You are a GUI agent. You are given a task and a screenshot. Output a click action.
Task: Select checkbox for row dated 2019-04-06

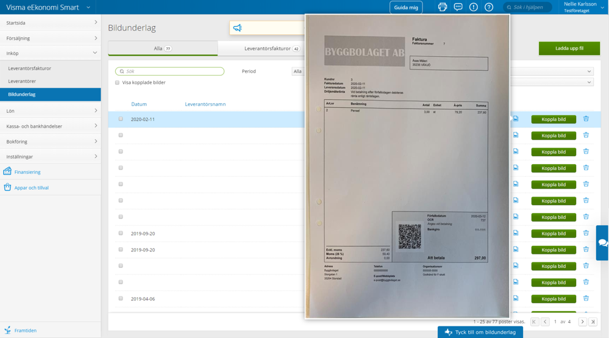pos(121,298)
